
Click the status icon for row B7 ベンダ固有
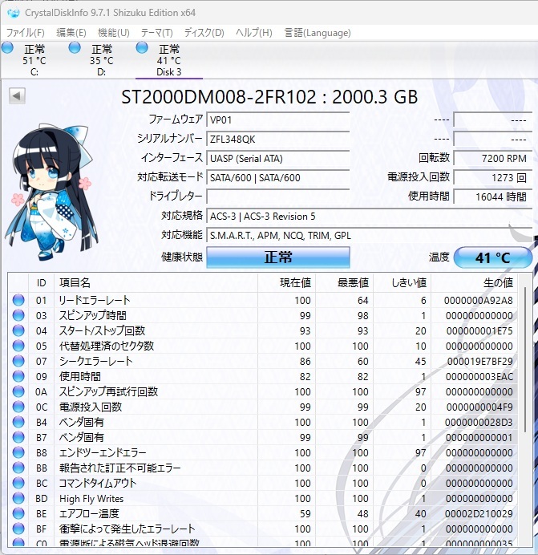[x=18, y=437]
